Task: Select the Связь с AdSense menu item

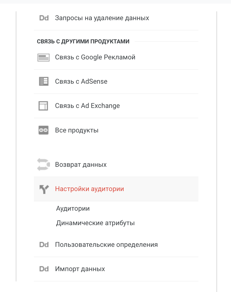Action: [x=81, y=82]
